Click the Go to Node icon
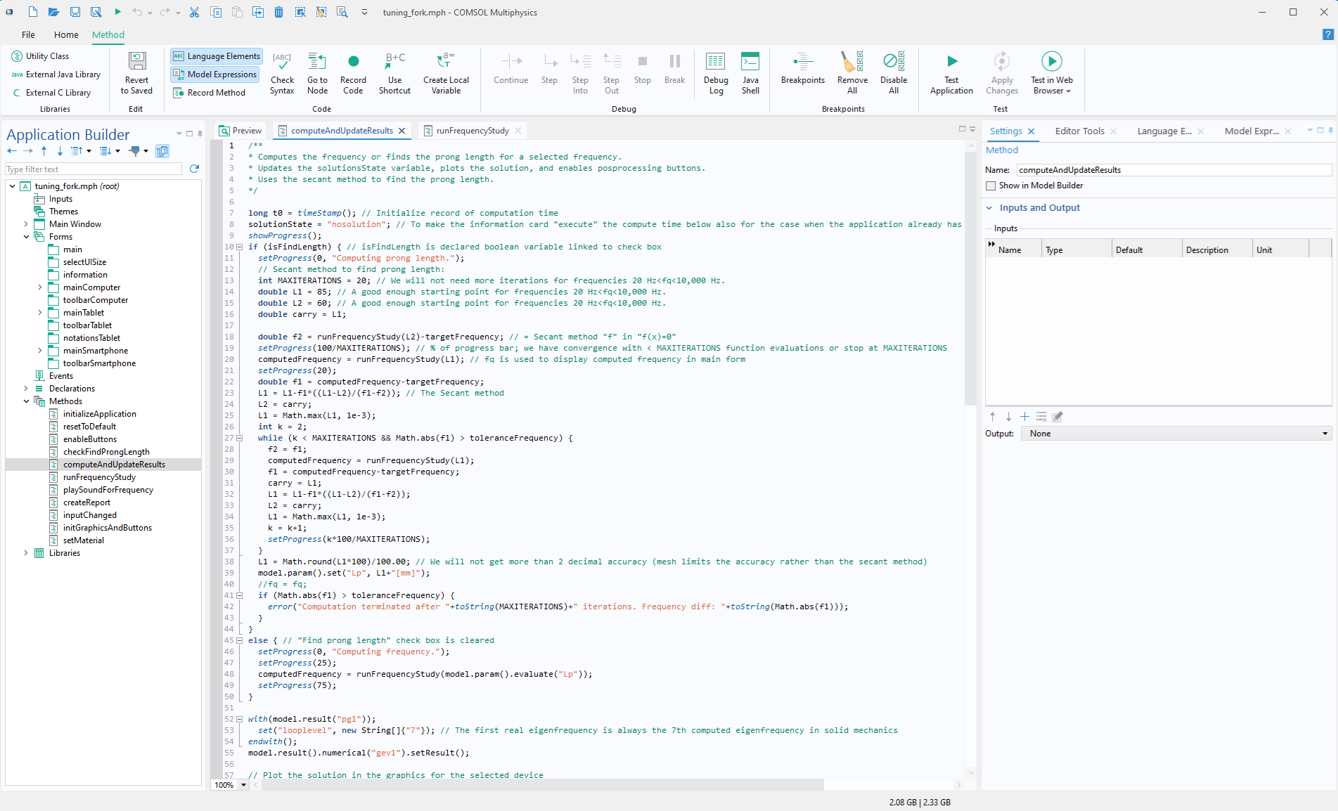Screen dimensions: 1338x811 [317, 63]
